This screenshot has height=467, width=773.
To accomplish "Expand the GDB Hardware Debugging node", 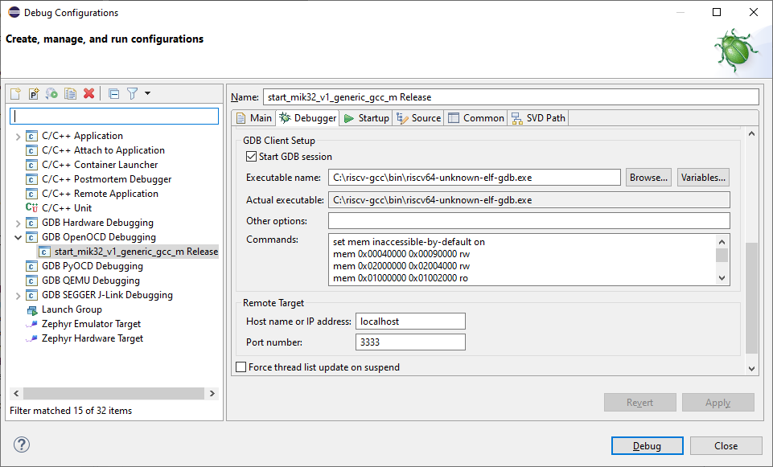I will [19, 223].
